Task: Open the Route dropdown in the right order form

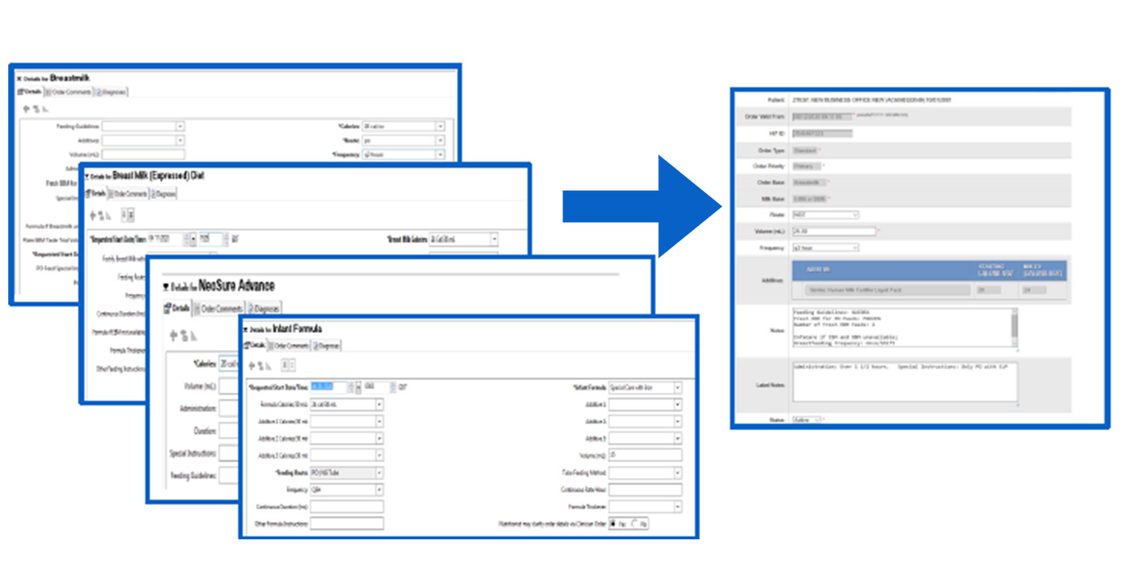Action: [855, 215]
